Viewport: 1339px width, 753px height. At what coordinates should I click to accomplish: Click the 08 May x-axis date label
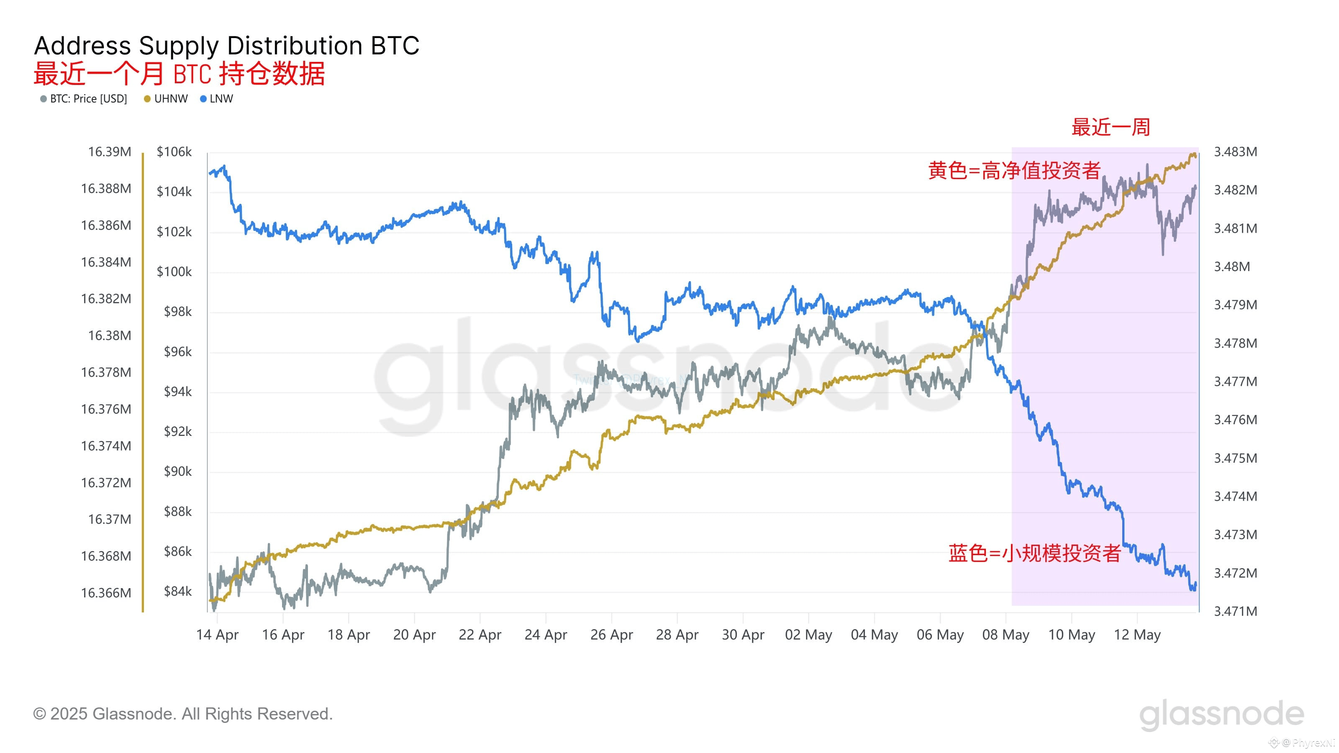pyautogui.click(x=1005, y=635)
